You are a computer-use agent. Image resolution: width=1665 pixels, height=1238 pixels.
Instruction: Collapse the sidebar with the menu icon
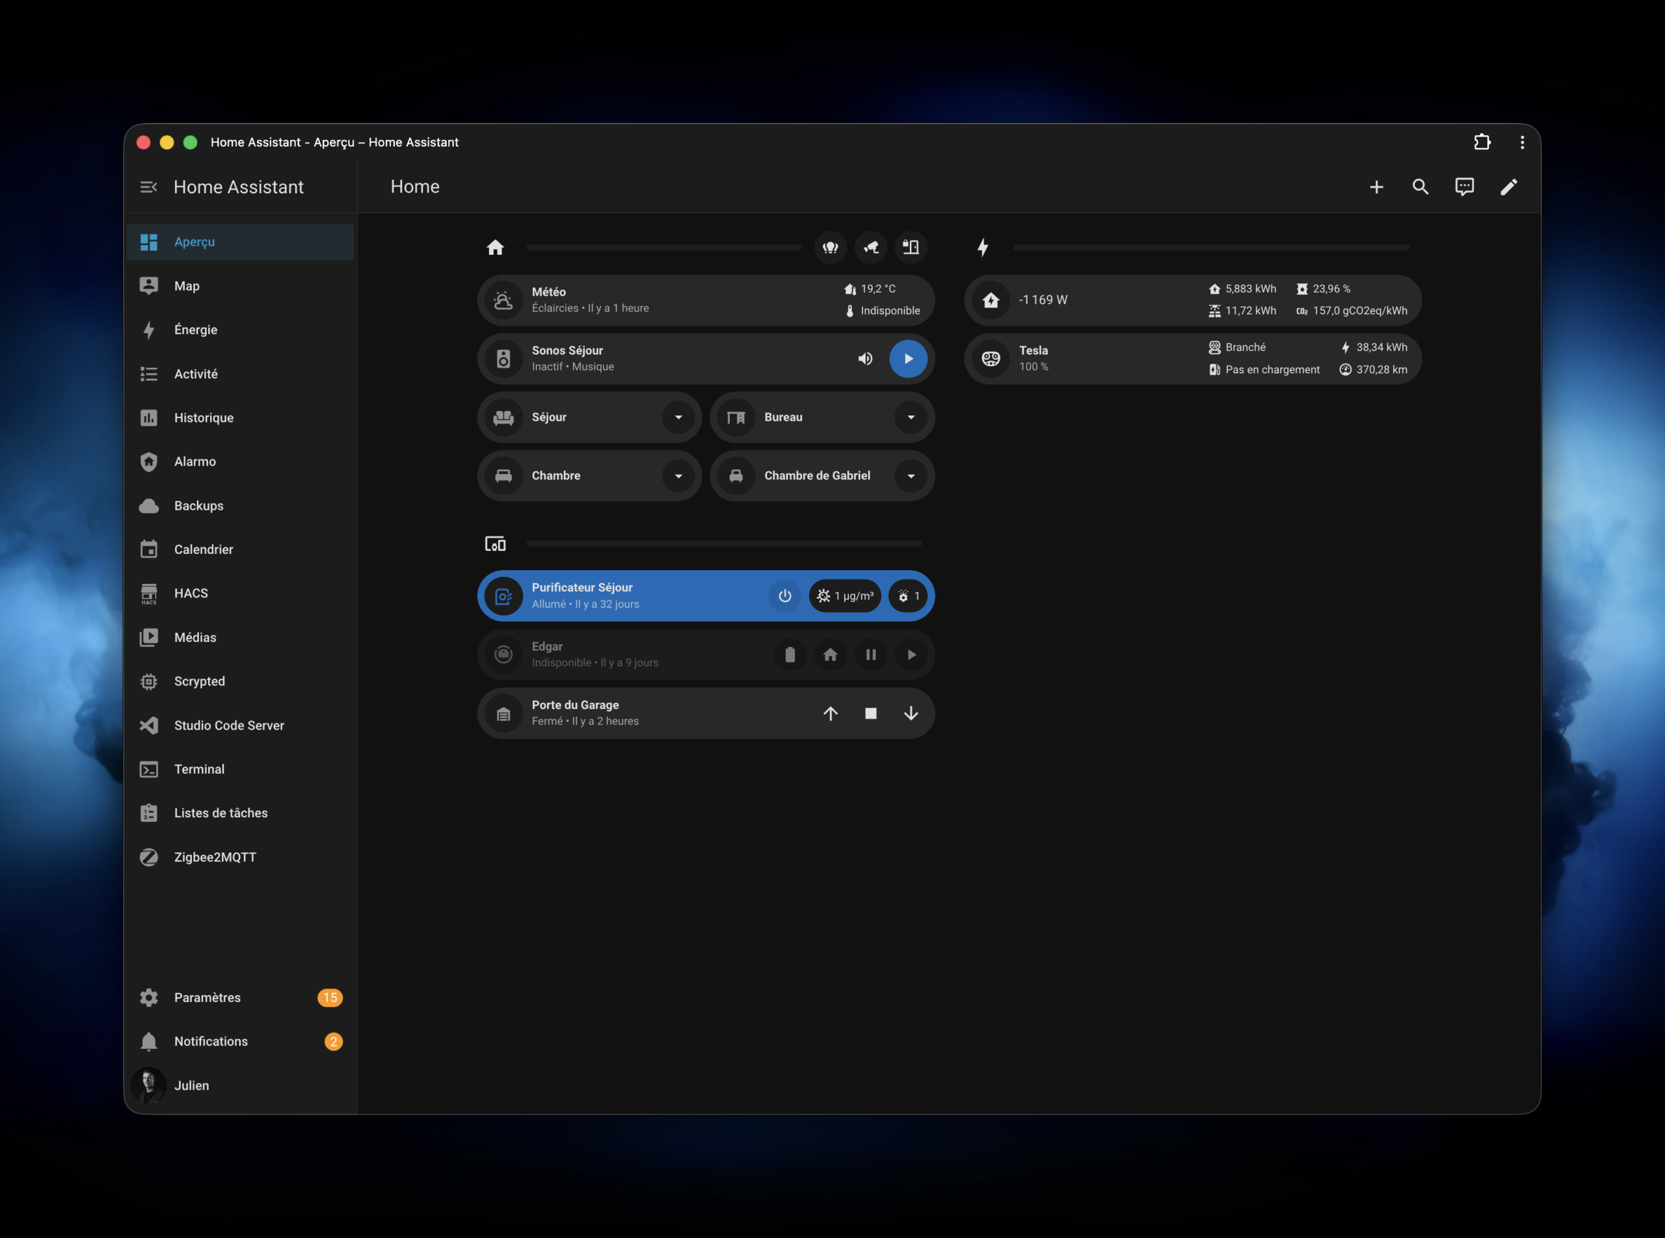point(148,187)
